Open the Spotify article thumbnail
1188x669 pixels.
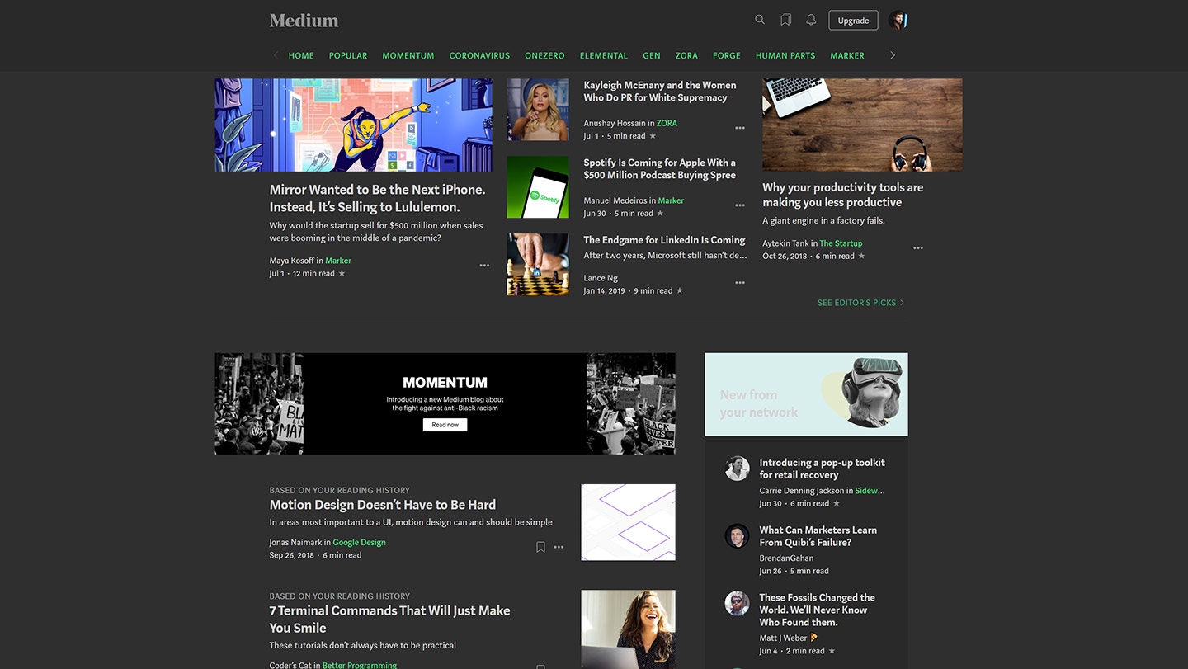tap(537, 186)
